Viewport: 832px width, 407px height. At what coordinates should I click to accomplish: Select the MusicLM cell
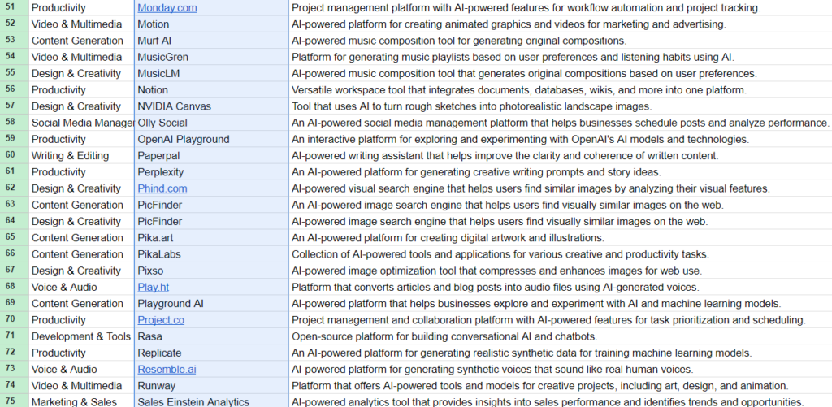pyautogui.click(x=212, y=74)
